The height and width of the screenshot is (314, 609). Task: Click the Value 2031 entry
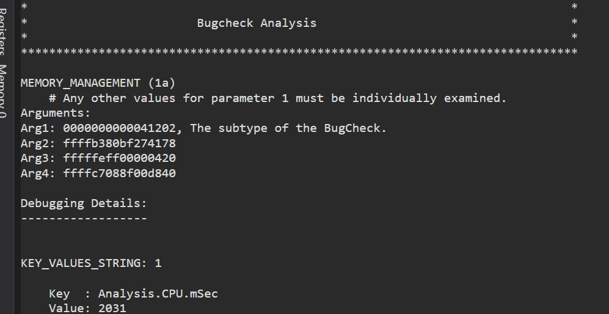88,309
